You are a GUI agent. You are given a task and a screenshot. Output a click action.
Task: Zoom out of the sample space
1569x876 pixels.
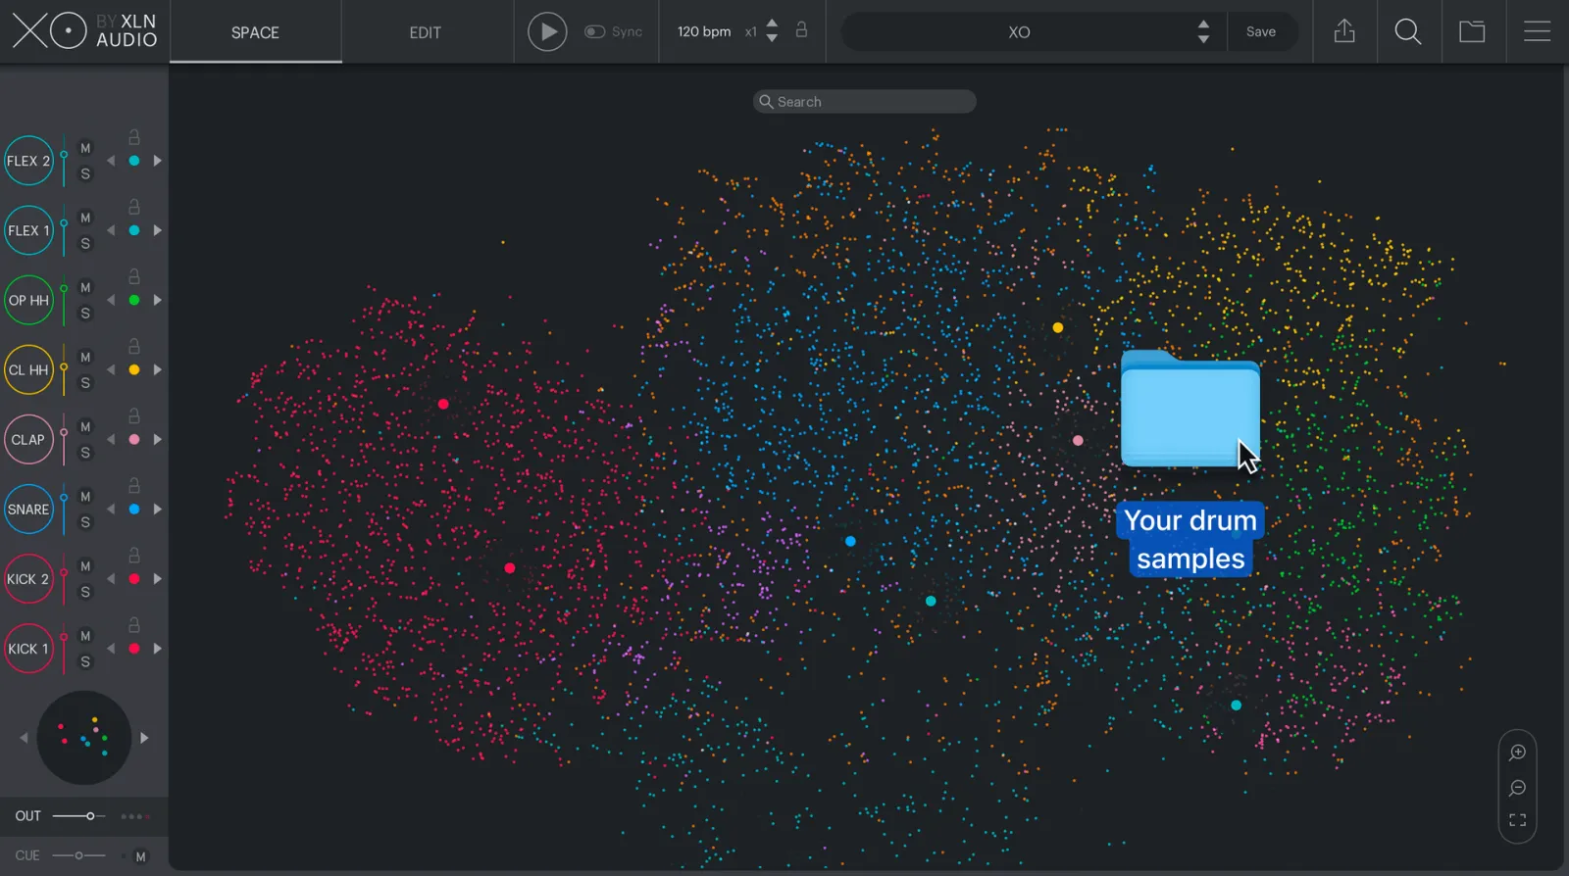(x=1517, y=788)
